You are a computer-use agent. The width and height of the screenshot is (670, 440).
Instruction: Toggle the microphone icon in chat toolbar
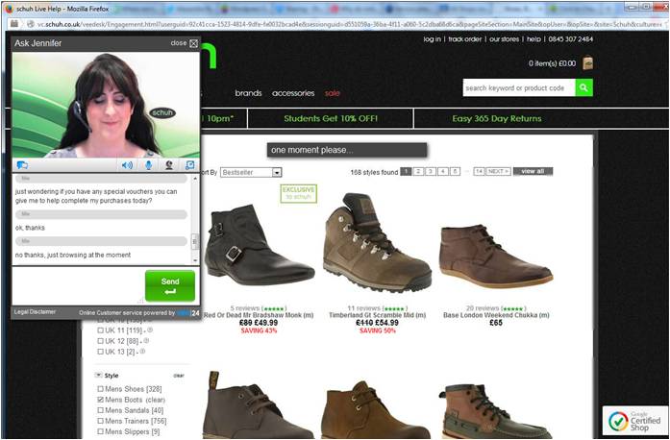coord(148,165)
